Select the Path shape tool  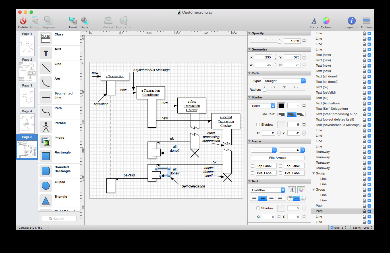pyautogui.click(x=45, y=112)
